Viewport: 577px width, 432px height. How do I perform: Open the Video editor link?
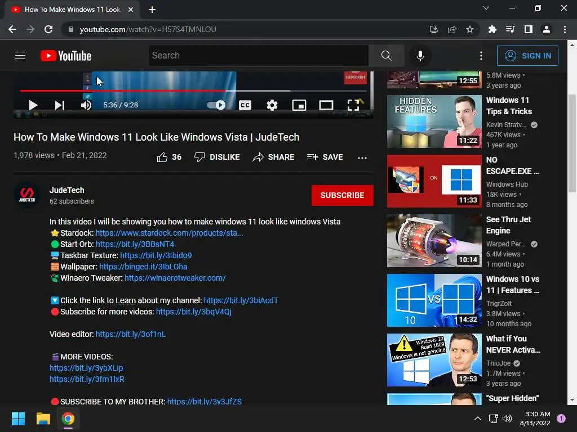tap(131, 334)
